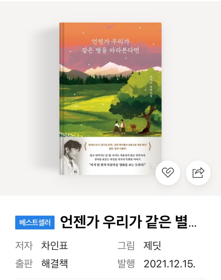Tap the couple illustration under the tree
The height and width of the screenshot is (280, 221).
click(x=120, y=126)
